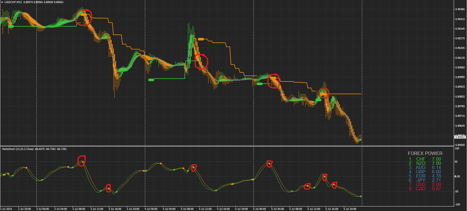The width and height of the screenshot is (467, 211).
Task: Click time axis label 3 Jul 20:00
Action: [x=133, y=209]
